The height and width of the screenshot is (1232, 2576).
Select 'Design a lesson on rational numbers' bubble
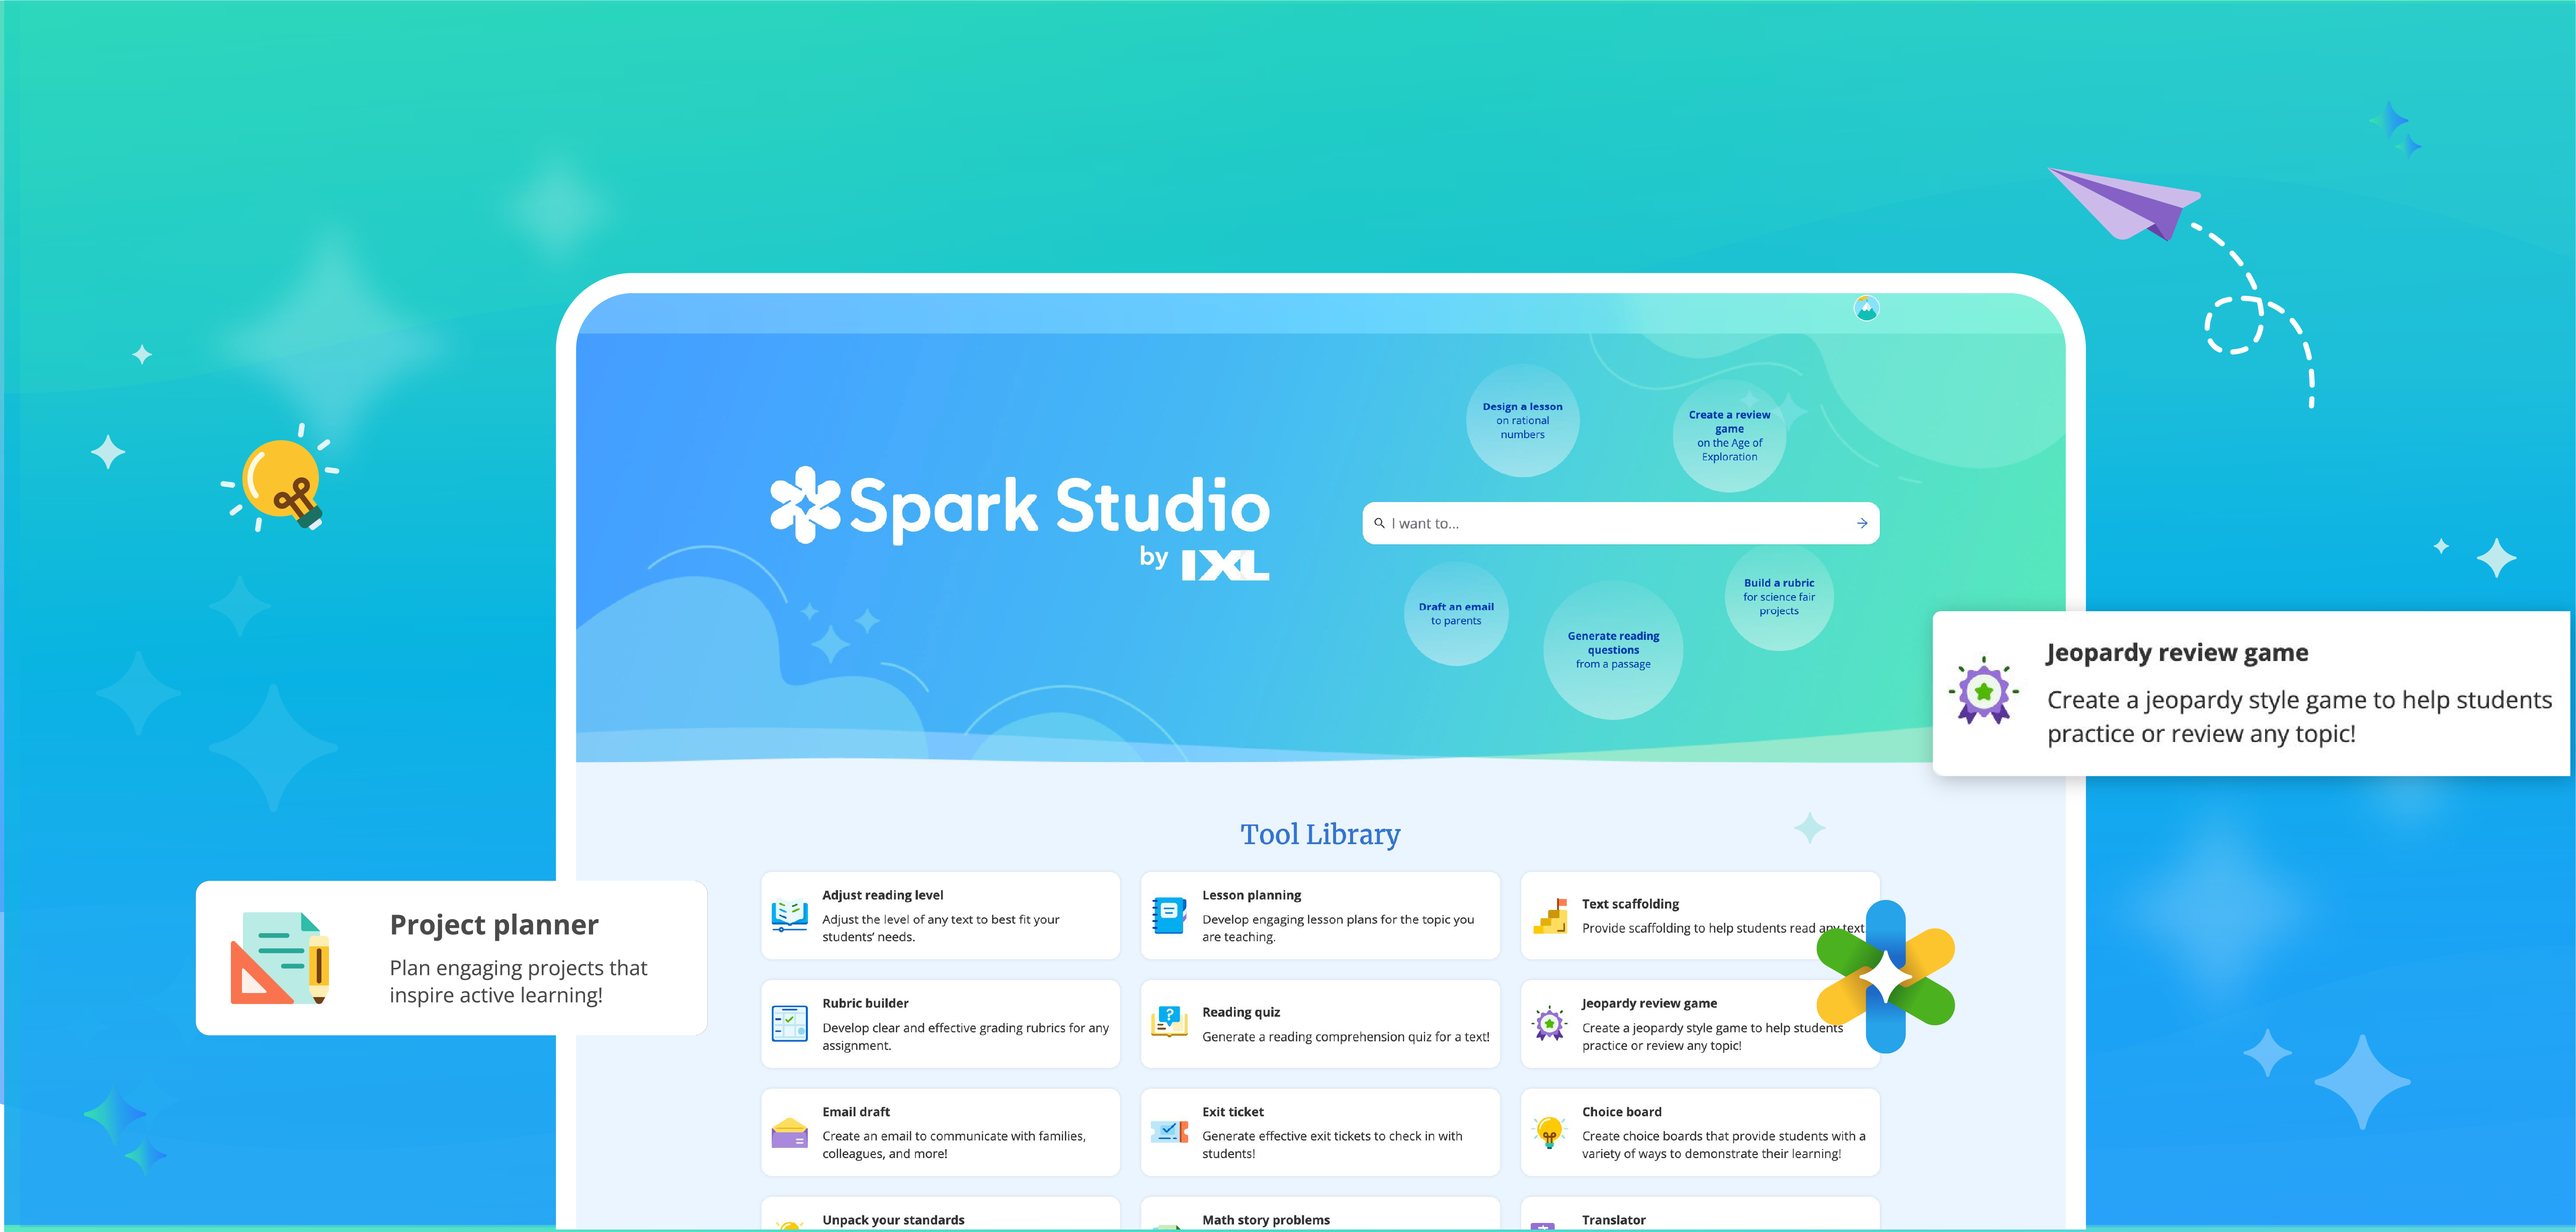1523,420
